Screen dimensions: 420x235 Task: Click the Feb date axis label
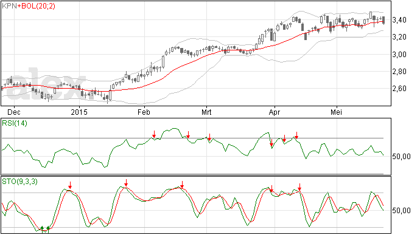click(144, 112)
